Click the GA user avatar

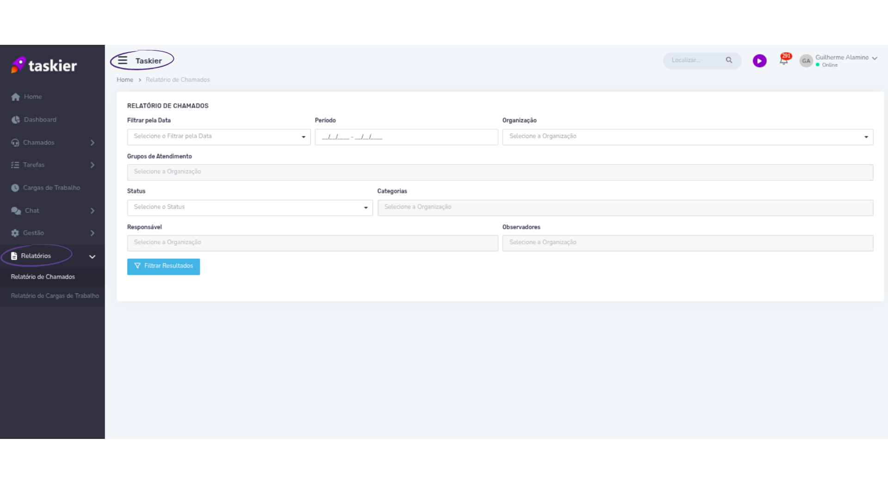(x=806, y=61)
